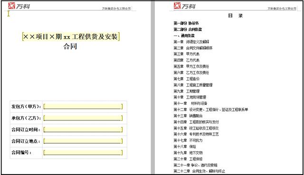The height and width of the screenshot is (175, 304).
Task: Click the left page header text 万科集团分包工程合同
Action: click(116, 9)
